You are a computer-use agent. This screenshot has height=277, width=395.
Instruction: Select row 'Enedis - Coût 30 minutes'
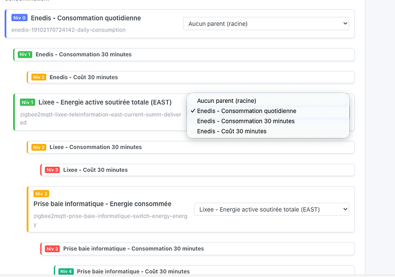click(191, 77)
